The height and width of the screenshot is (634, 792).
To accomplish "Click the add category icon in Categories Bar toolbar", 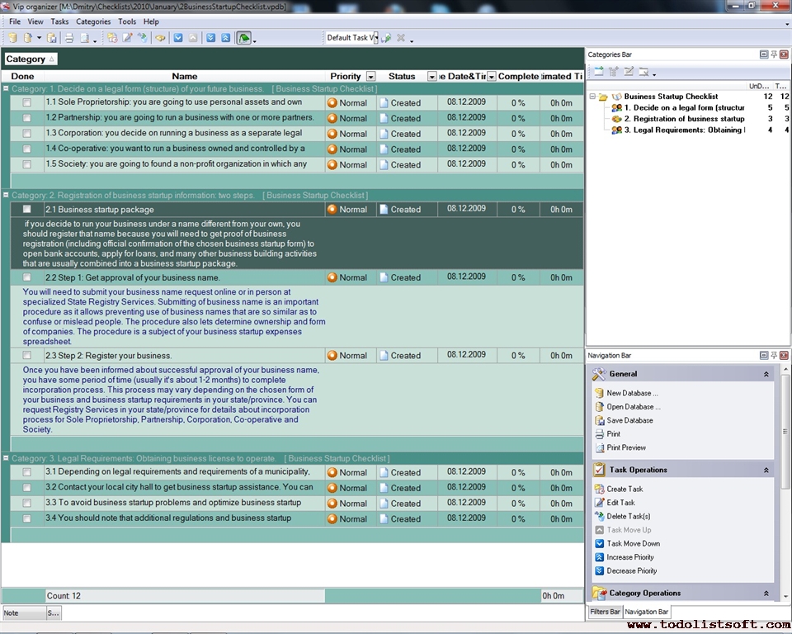I will 599,72.
